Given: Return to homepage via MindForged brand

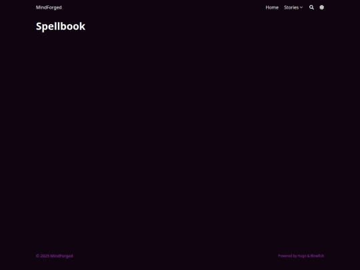Looking at the screenshot, I should (x=49, y=7).
